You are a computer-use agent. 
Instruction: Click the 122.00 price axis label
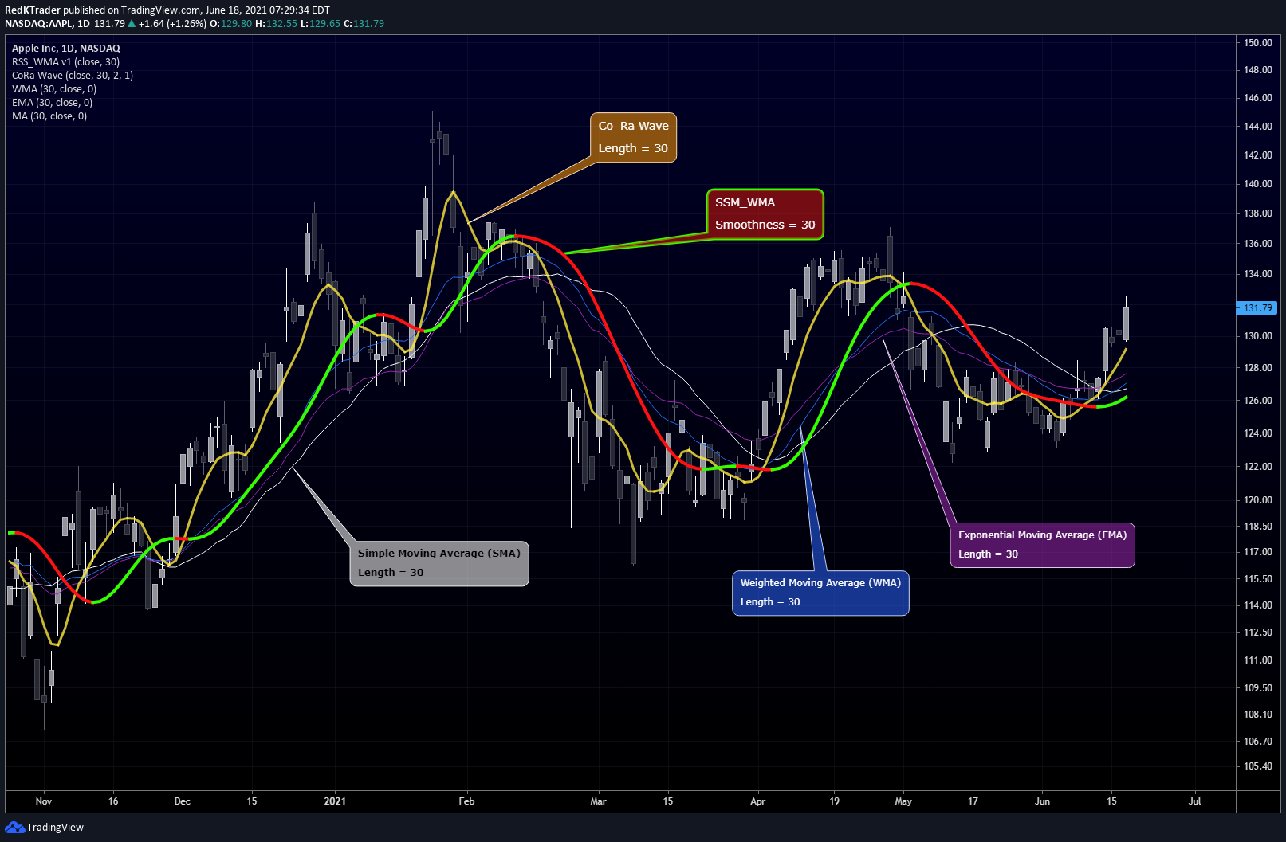[x=1258, y=467]
